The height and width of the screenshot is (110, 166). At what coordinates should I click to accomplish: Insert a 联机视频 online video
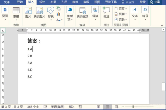(x=82, y=13)
